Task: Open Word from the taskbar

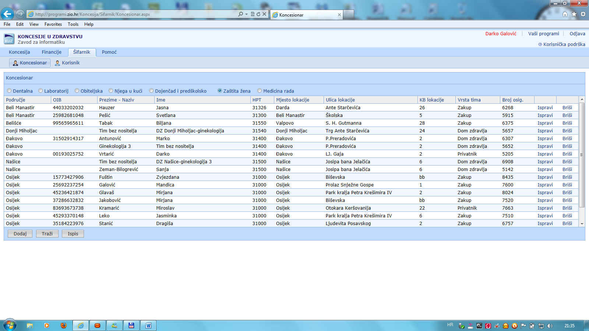Action: (148, 325)
